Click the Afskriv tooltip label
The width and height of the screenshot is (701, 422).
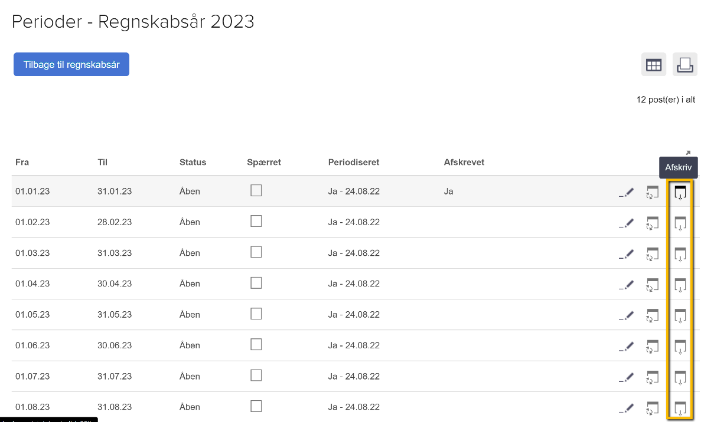point(678,167)
